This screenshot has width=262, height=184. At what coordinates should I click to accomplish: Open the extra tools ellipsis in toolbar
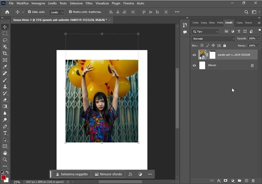pyautogui.click(x=5, y=166)
